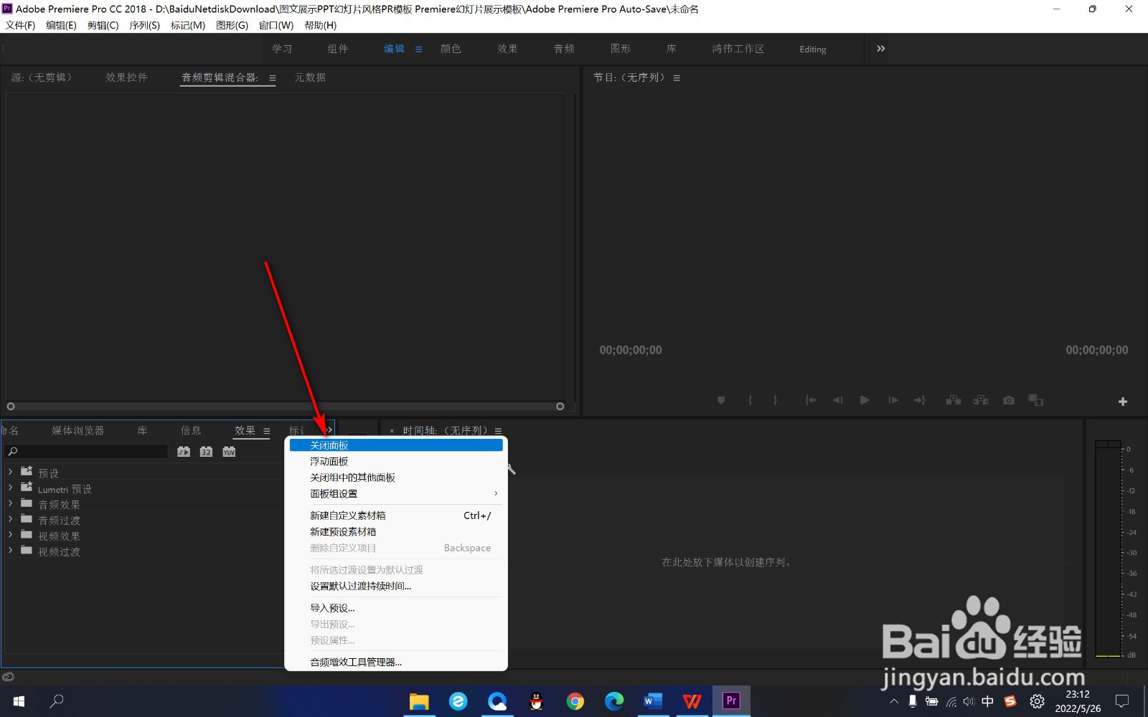
Task: Step forward one frame in Program monitor
Action: tap(893, 400)
